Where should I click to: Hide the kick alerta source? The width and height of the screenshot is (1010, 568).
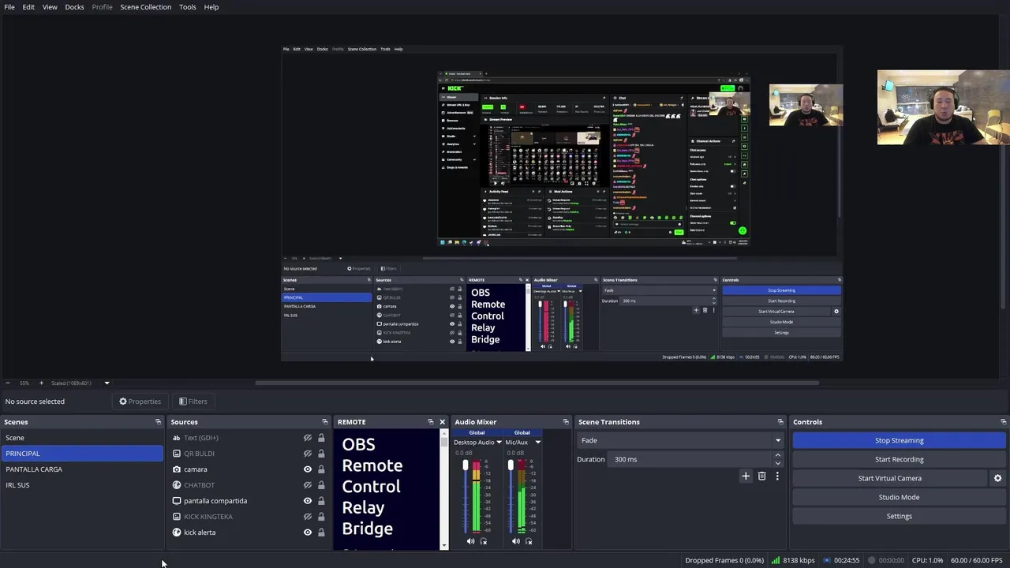(x=308, y=532)
